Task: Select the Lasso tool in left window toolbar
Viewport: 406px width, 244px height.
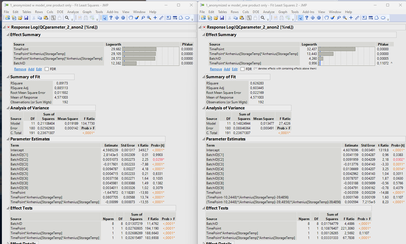Action: pos(143,18)
